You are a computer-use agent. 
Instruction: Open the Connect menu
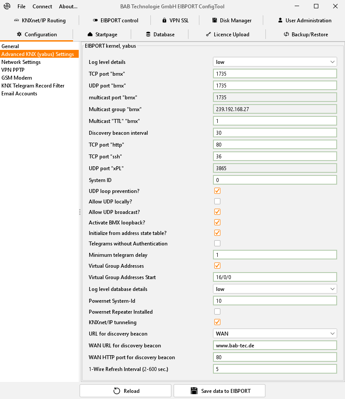click(x=42, y=7)
